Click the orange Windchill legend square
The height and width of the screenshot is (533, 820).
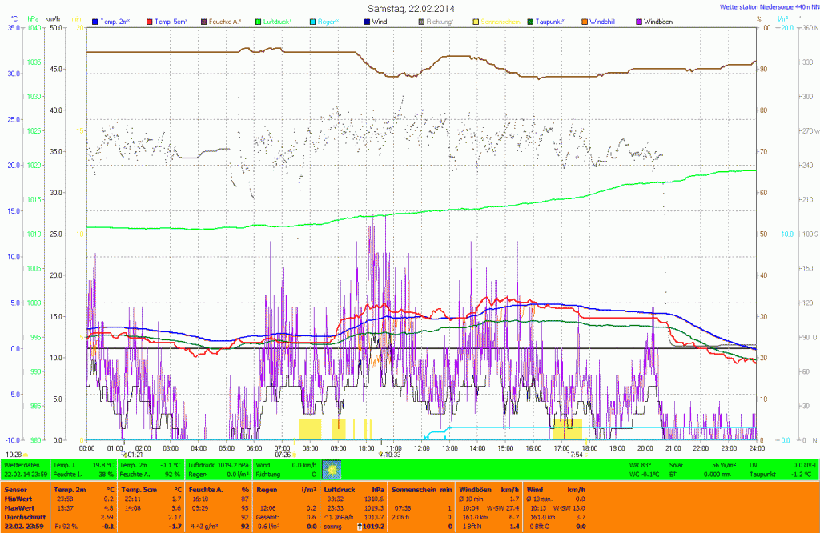(585, 22)
